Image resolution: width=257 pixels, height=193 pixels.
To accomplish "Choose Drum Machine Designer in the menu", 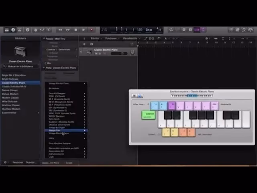I will point(66,143).
